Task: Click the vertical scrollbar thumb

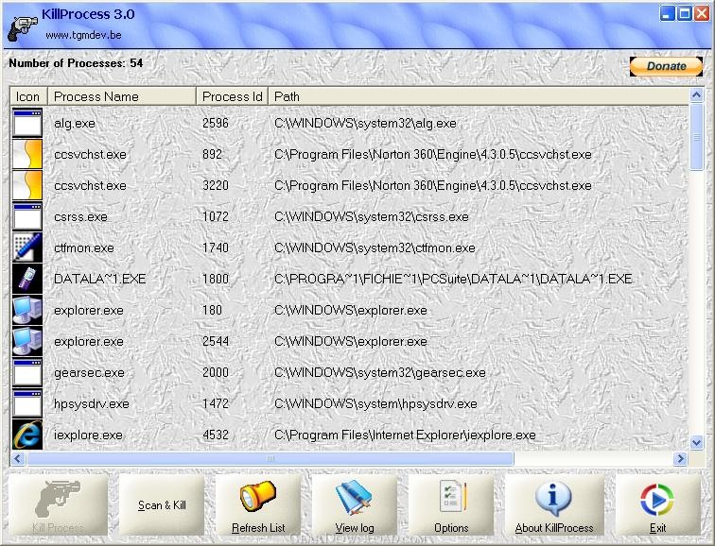Action: [x=696, y=137]
